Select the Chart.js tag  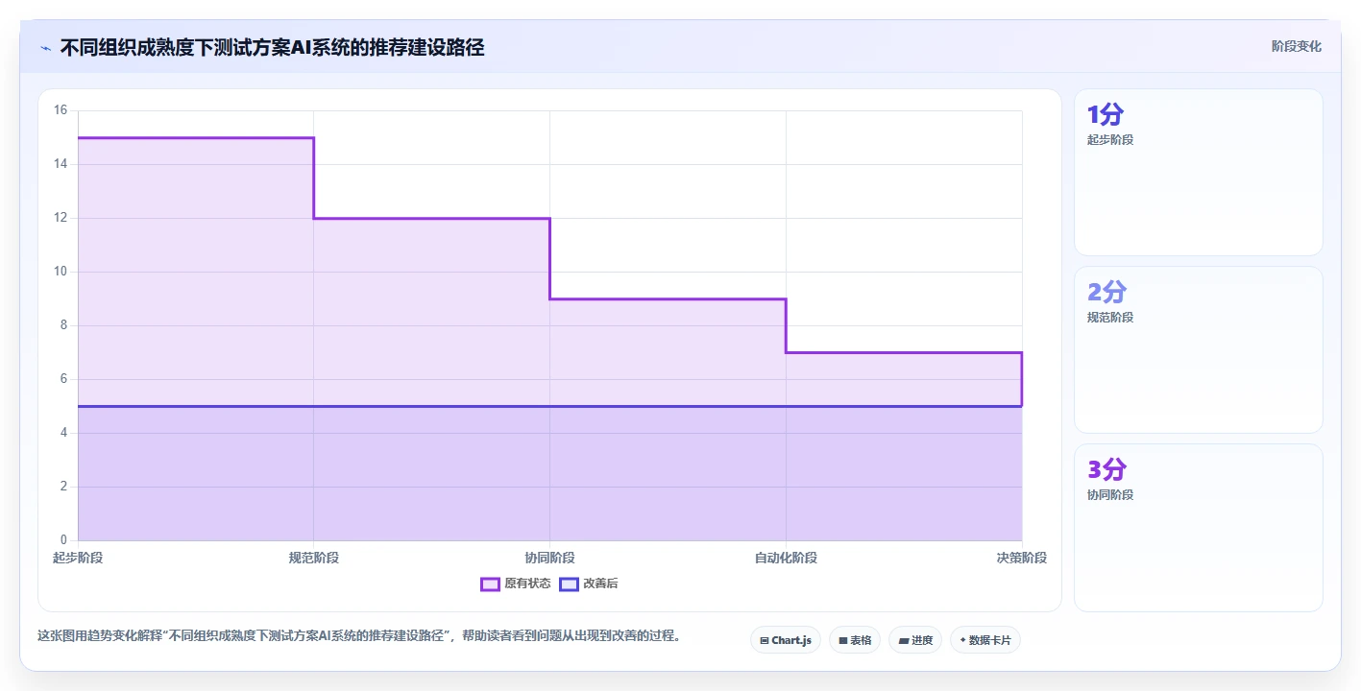coord(785,640)
